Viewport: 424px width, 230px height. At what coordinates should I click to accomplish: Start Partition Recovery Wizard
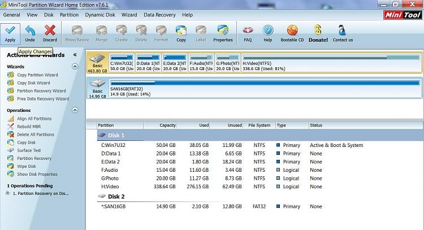[41, 91]
